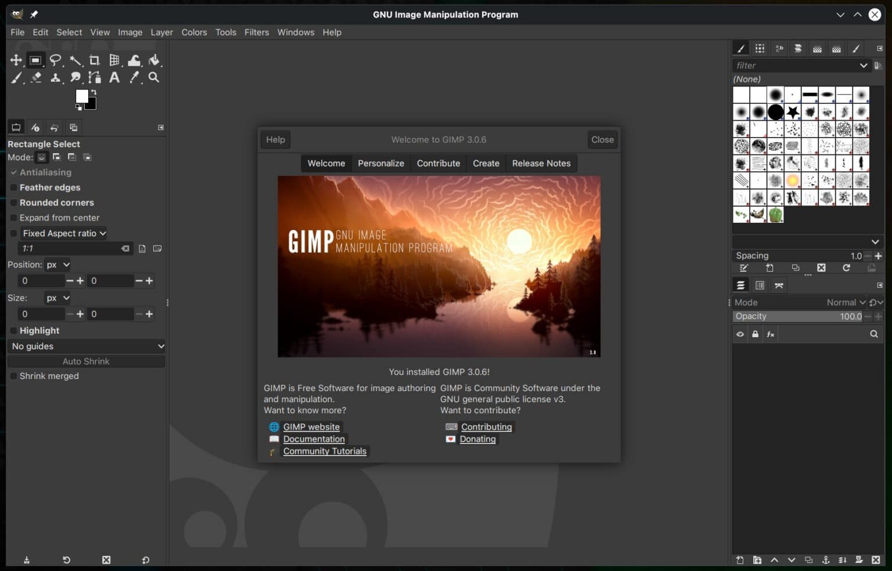Enable Feather edges
The width and height of the screenshot is (892, 571).
(15, 187)
